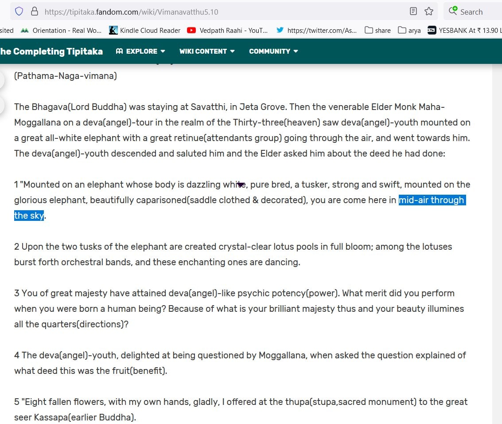
Task: Bookmark this page with the star icon
Action: click(x=429, y=12)
